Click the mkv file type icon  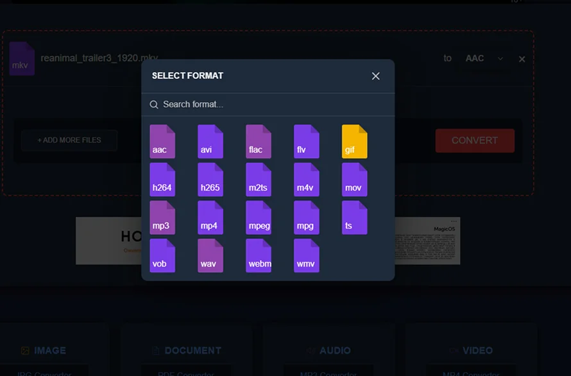(22, 58)
